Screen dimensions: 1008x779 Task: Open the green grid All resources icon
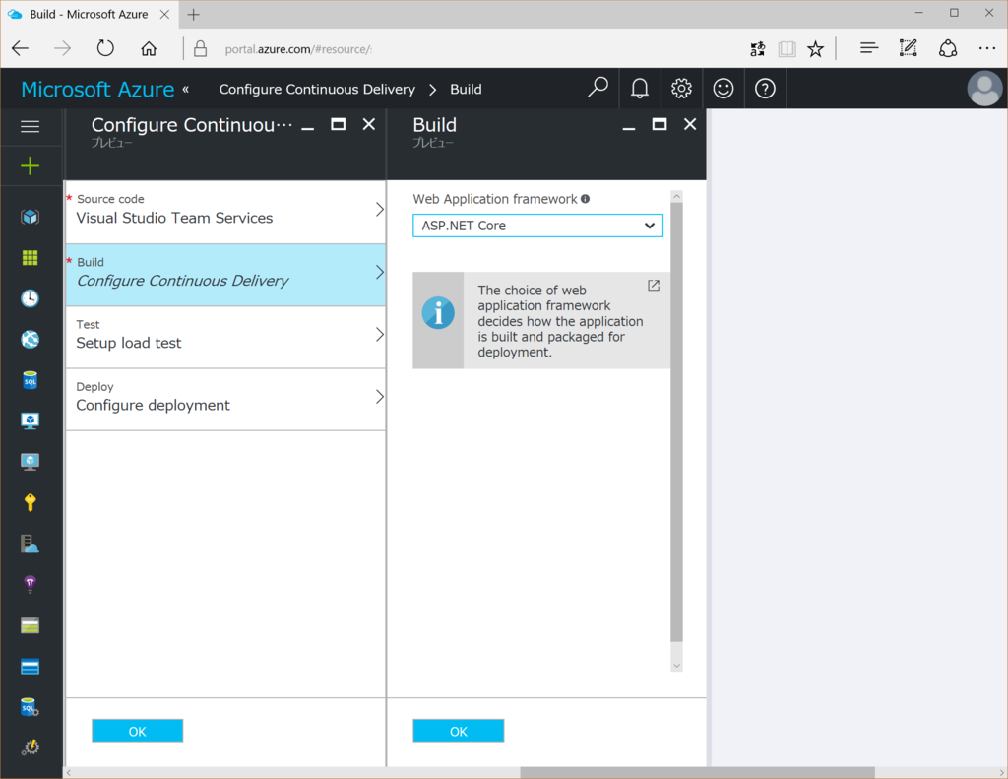tap(30, 258)
